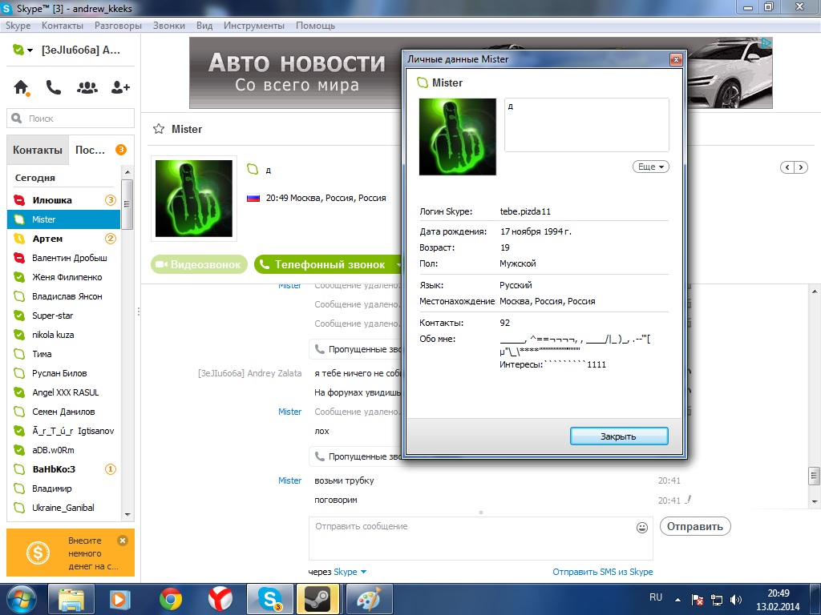Close the orange add money banner

tap(123, 541)
